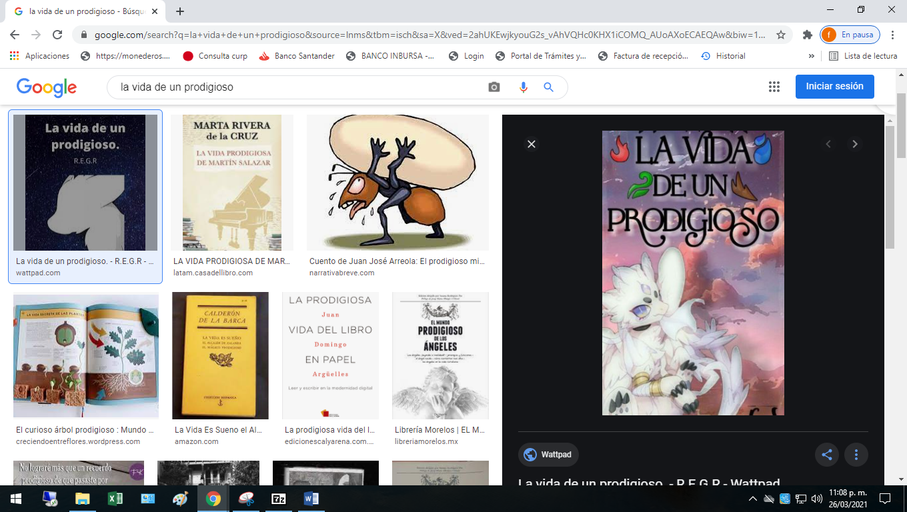This screenshot has width=907, height=512.
Task: Open the monederos bookmark
Action: pos(126,56)
